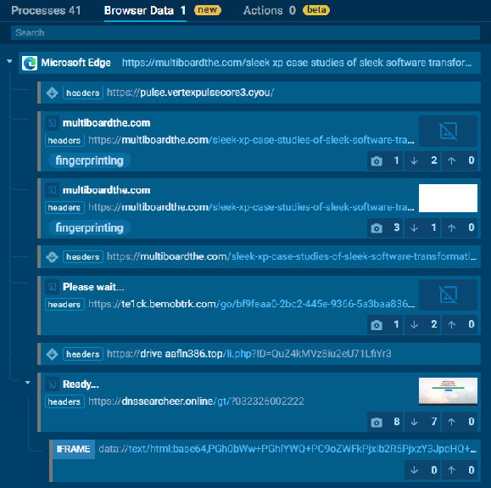The width and height of the screenshot is (491, 488).
Task: Open headers of drive aafln386.top row
Action: click(83, 354)
